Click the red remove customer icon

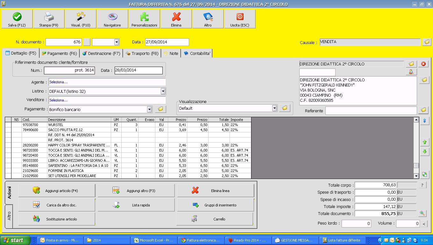click(423, 64)
